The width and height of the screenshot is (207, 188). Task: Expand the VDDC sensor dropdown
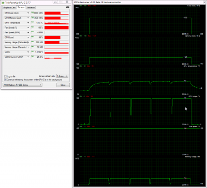click(x=28, y=52)
